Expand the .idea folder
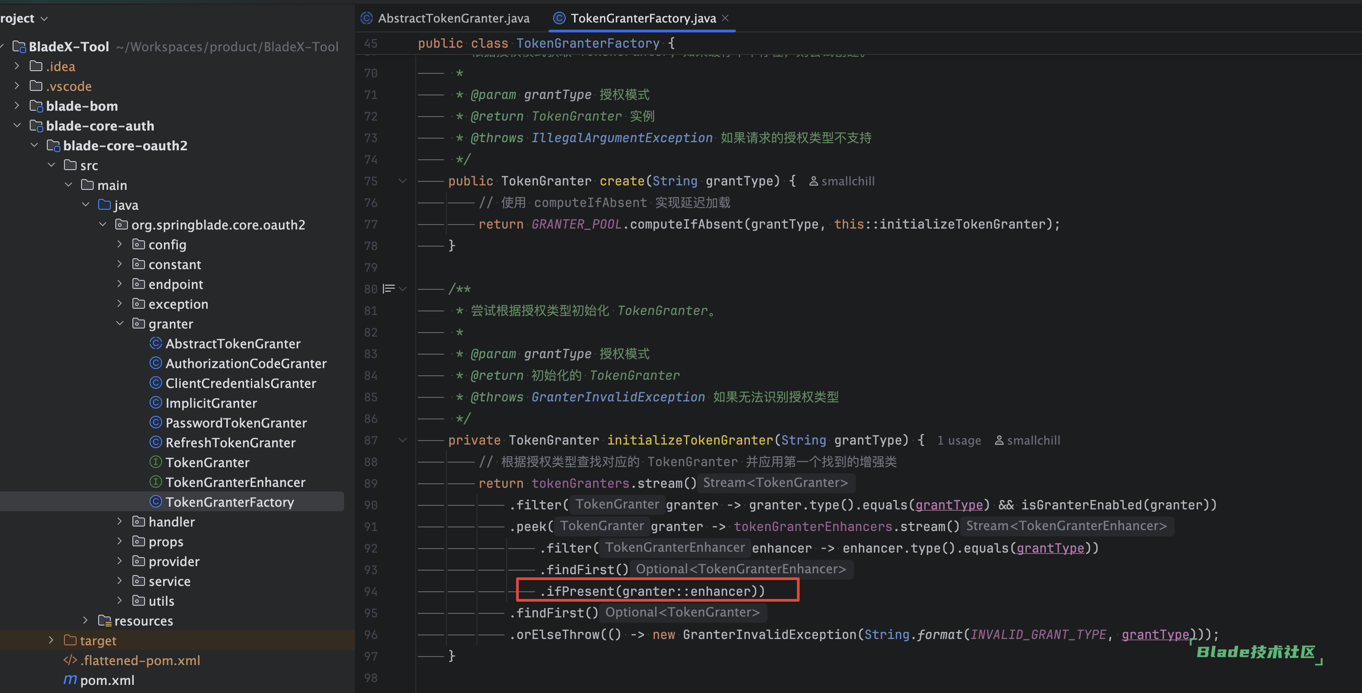Viewport: 1362px width, 693px height. coord(17,66)
